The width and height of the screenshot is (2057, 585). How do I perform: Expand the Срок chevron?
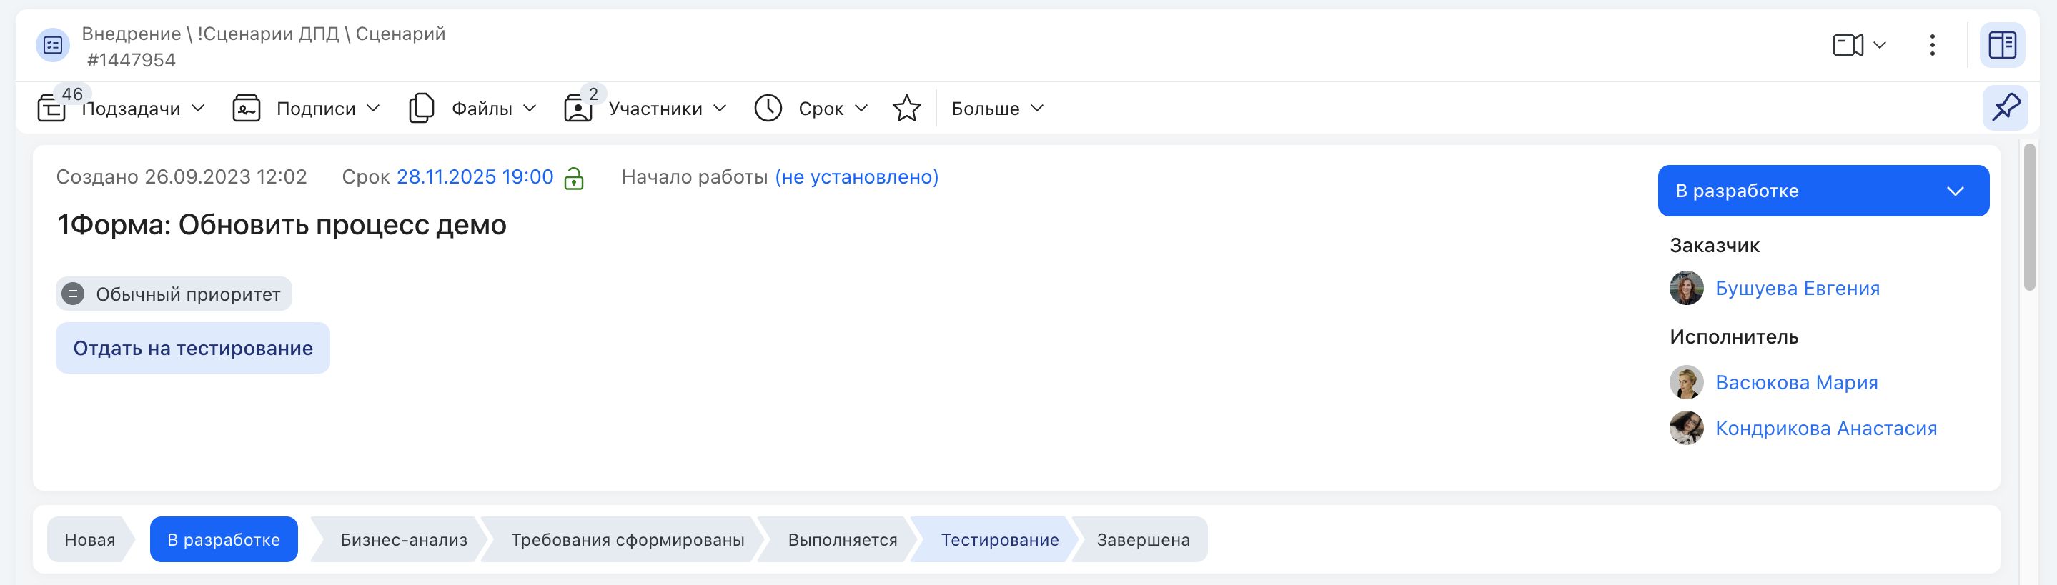tap(861, 108)
